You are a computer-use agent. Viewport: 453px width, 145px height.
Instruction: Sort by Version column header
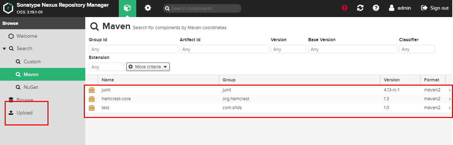pyautogui.click(x=400, y=80)
